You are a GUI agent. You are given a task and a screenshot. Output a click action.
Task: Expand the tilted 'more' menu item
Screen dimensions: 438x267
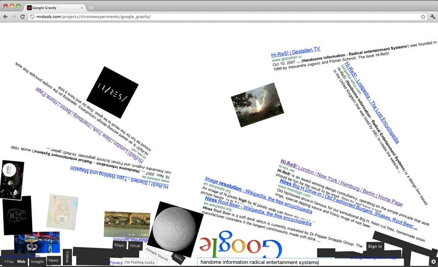pyautogui.click(x=177, y=257)
